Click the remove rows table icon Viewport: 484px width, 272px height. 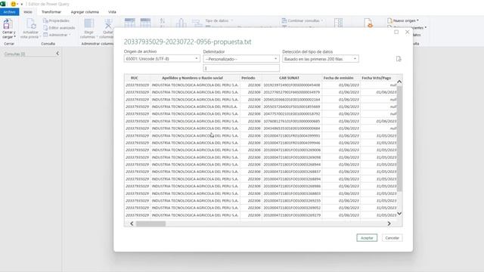pos(145,23)
